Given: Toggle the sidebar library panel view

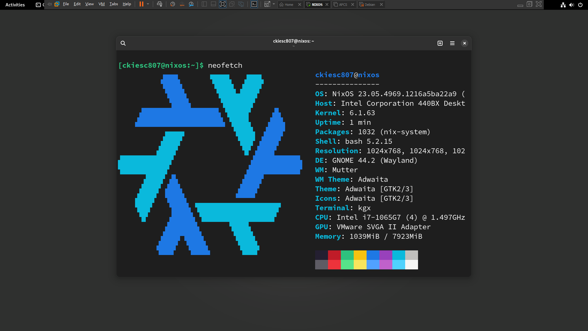Looking at the screenshot, I should click(x=204, y=4).
